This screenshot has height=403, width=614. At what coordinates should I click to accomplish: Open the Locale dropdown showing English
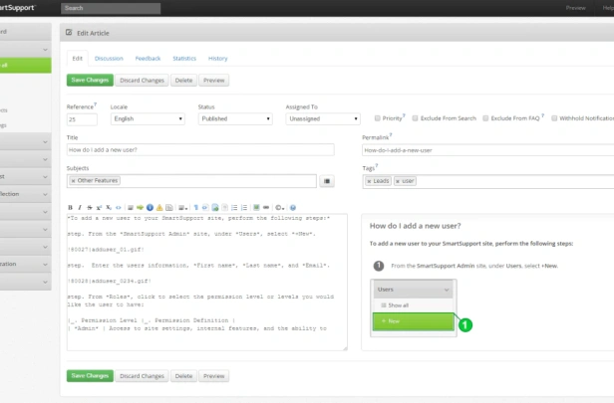point(148,118)
